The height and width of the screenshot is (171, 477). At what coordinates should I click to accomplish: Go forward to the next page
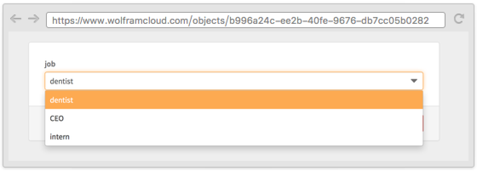tap(34, 19)
